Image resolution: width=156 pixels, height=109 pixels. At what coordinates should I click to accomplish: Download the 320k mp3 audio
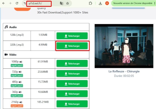72,46
